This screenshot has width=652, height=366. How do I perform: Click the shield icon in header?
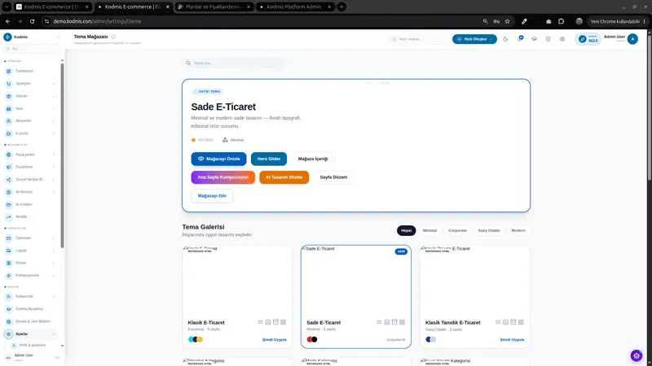548,39
